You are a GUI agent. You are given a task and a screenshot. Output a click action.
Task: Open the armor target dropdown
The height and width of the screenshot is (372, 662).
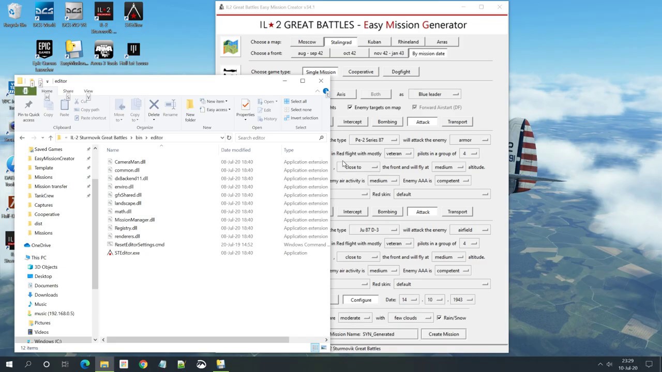point(470,140)
